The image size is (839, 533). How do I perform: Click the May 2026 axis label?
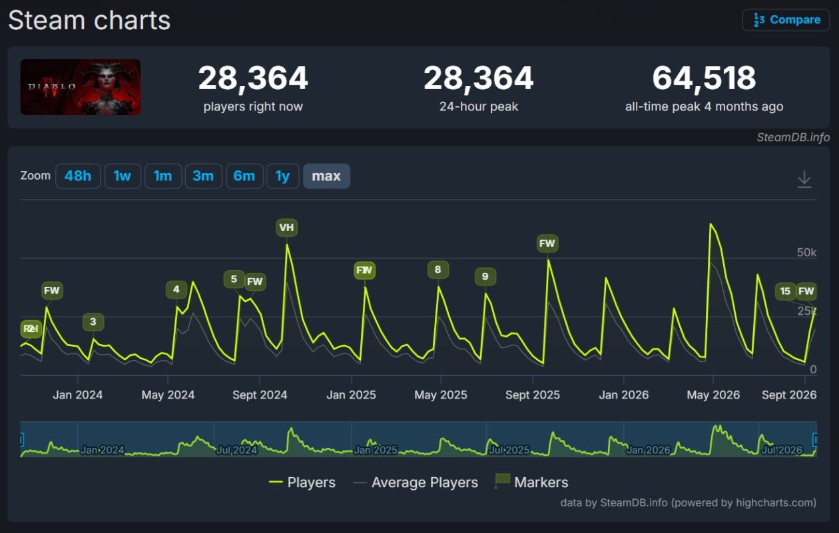[x=713, y=395]
